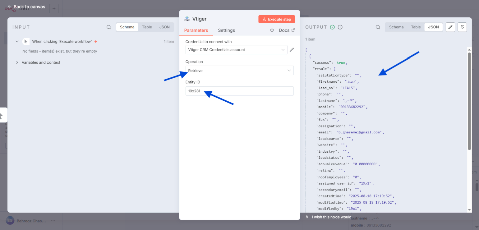Viewport: 479px width, 230px height.
Task: Click the output panel search icon
Action: pos(378,27)
